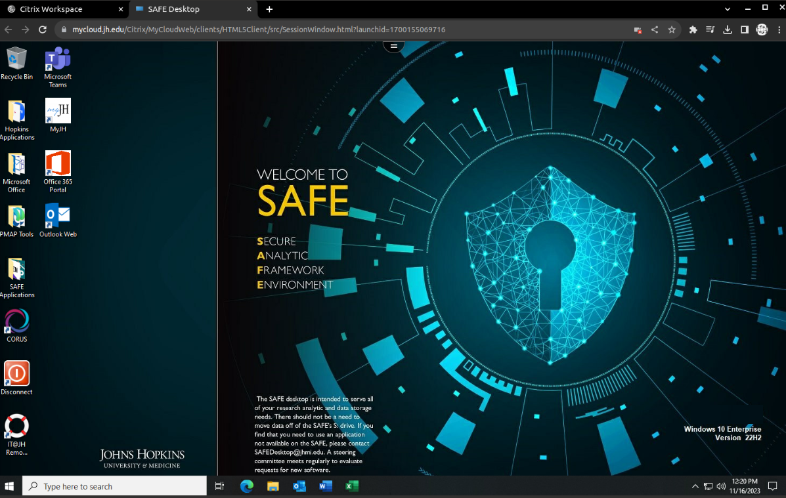
Task: Open Word from the taskbar
Action: 326,486
